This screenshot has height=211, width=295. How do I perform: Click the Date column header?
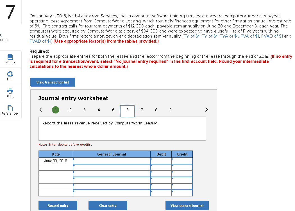click(x=56, y=154)
